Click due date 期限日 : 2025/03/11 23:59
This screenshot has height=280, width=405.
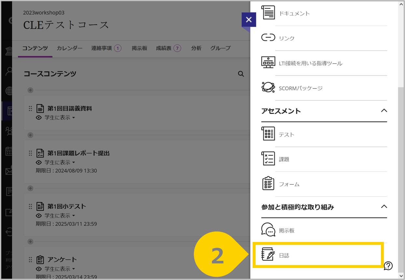click(x=66, y=224)
